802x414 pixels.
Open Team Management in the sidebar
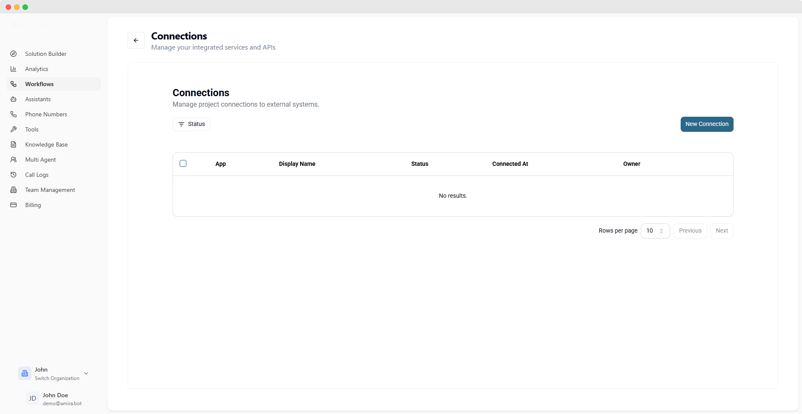click(x=50, y=190)
